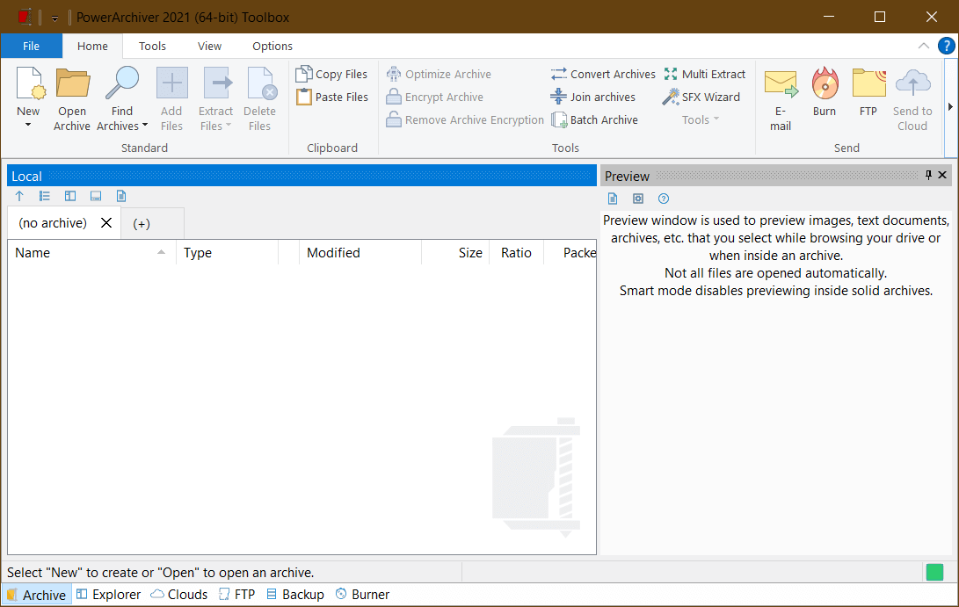This screenshot has height=607, width=959.
Task: Switch to FTP mode at bottom
Action: point(236,595)
